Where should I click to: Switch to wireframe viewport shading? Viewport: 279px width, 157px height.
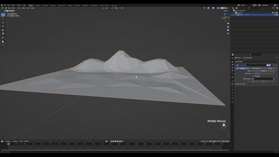(221, 8)
